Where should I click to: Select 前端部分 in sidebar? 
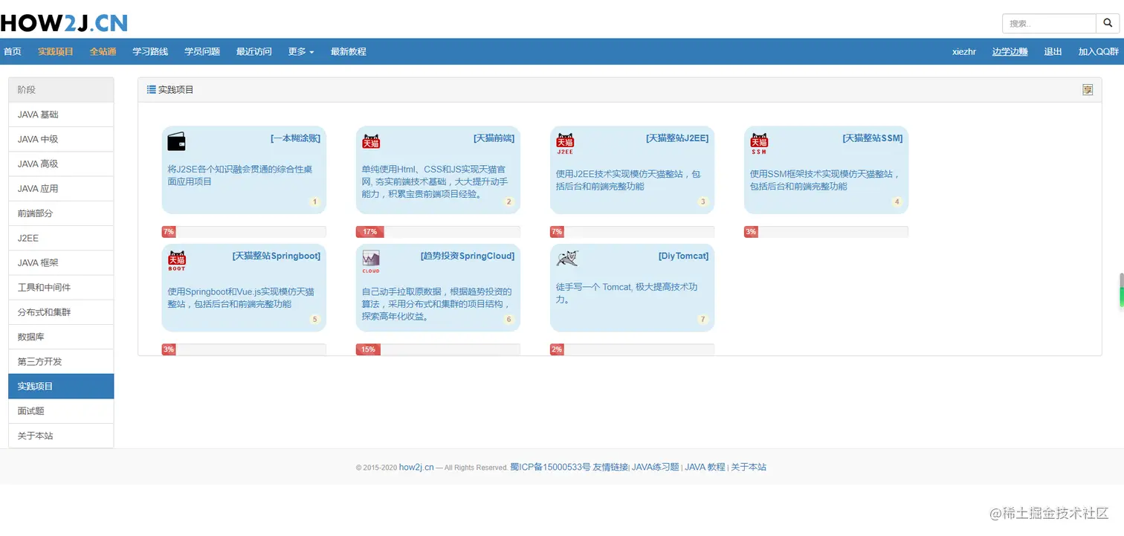click(x=61, y=213)
